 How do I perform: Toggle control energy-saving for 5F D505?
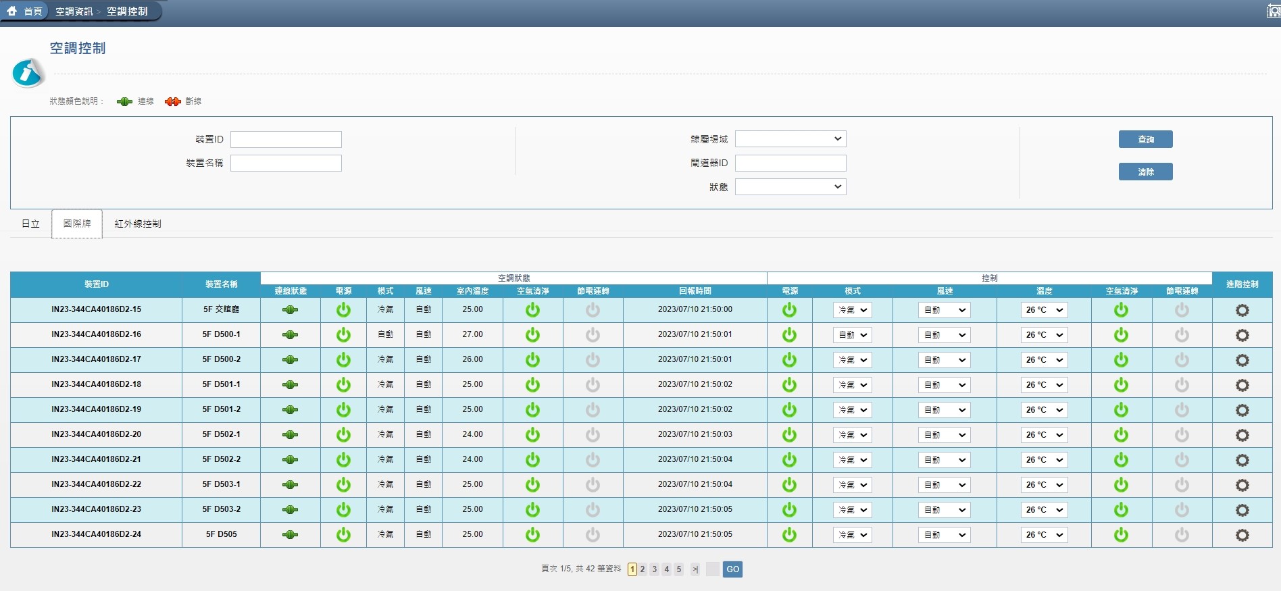click(1181, 535)
